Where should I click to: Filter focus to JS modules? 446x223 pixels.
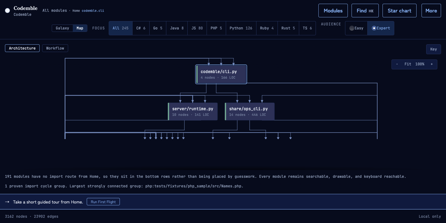pos(197,28)
